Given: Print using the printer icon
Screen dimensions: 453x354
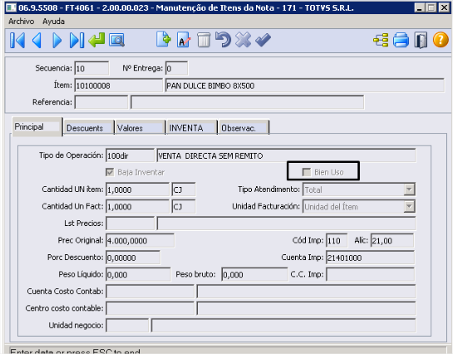Looking at the screenshot, I should coord(401,40).
